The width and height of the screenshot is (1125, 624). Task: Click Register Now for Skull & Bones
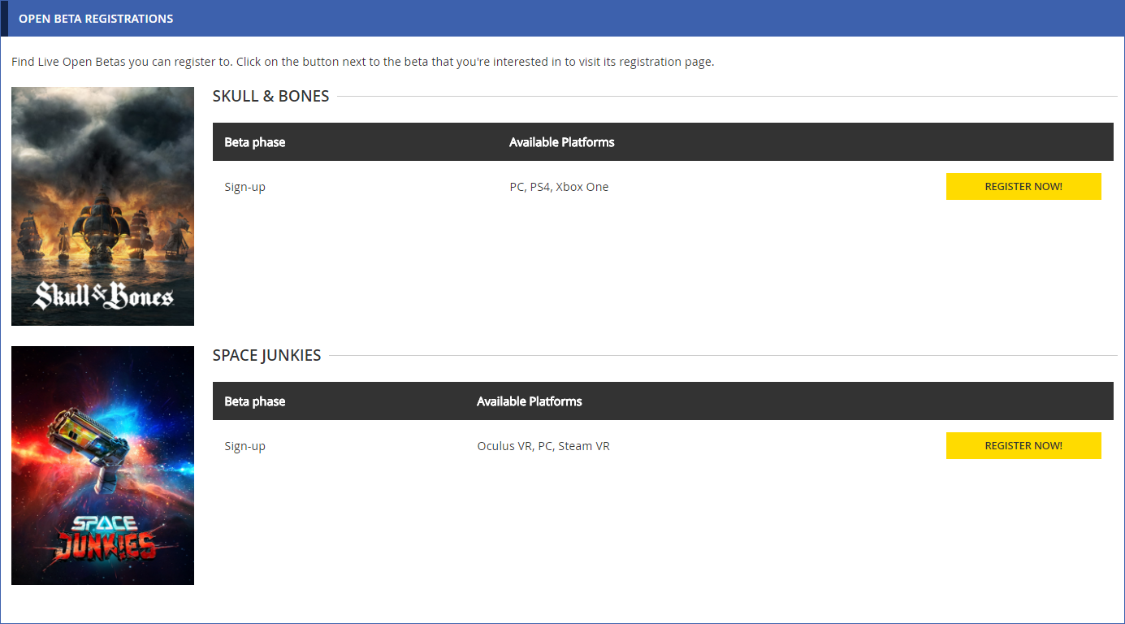1023,186
